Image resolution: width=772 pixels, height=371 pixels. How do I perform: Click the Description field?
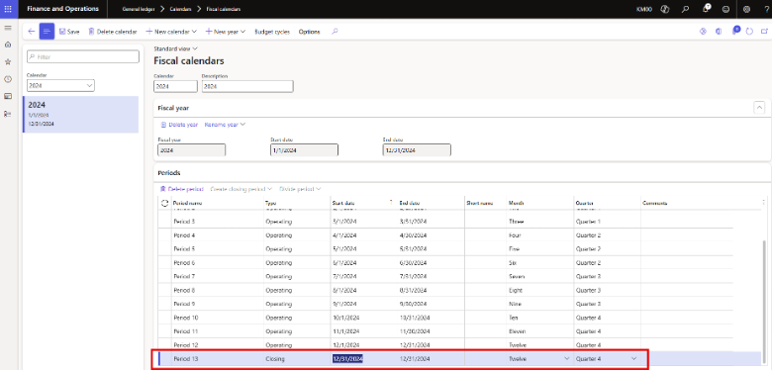click(247, 86)
